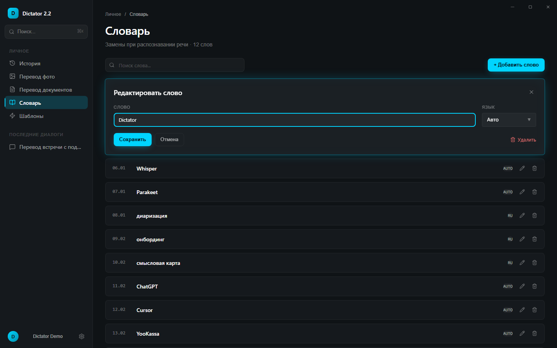Viewport: 557px width, 348px height.
Task: Click the Dictator Demo user avatar
Action: (x=13, y=336)
